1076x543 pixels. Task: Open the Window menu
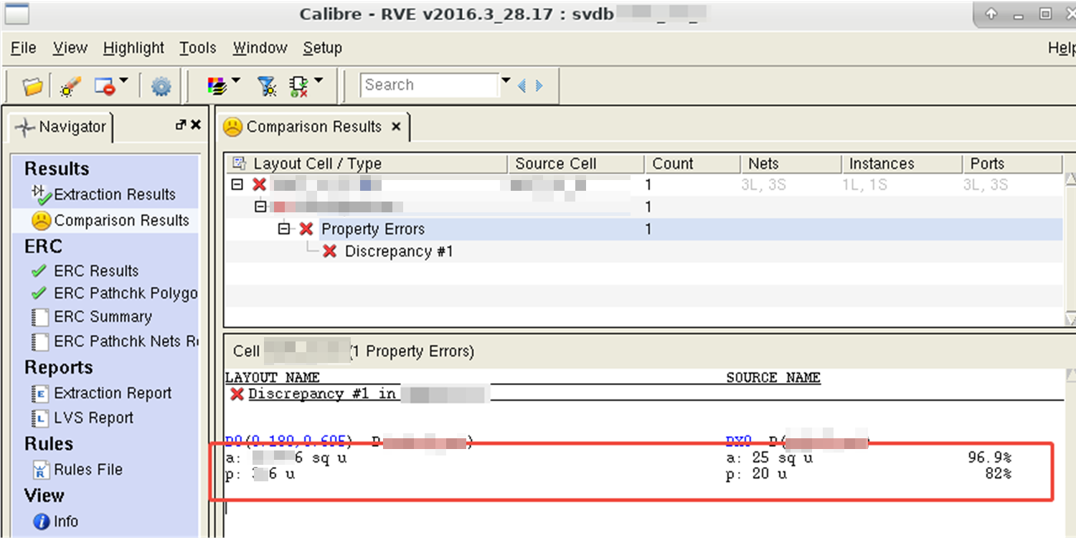[x=260, y=48]
